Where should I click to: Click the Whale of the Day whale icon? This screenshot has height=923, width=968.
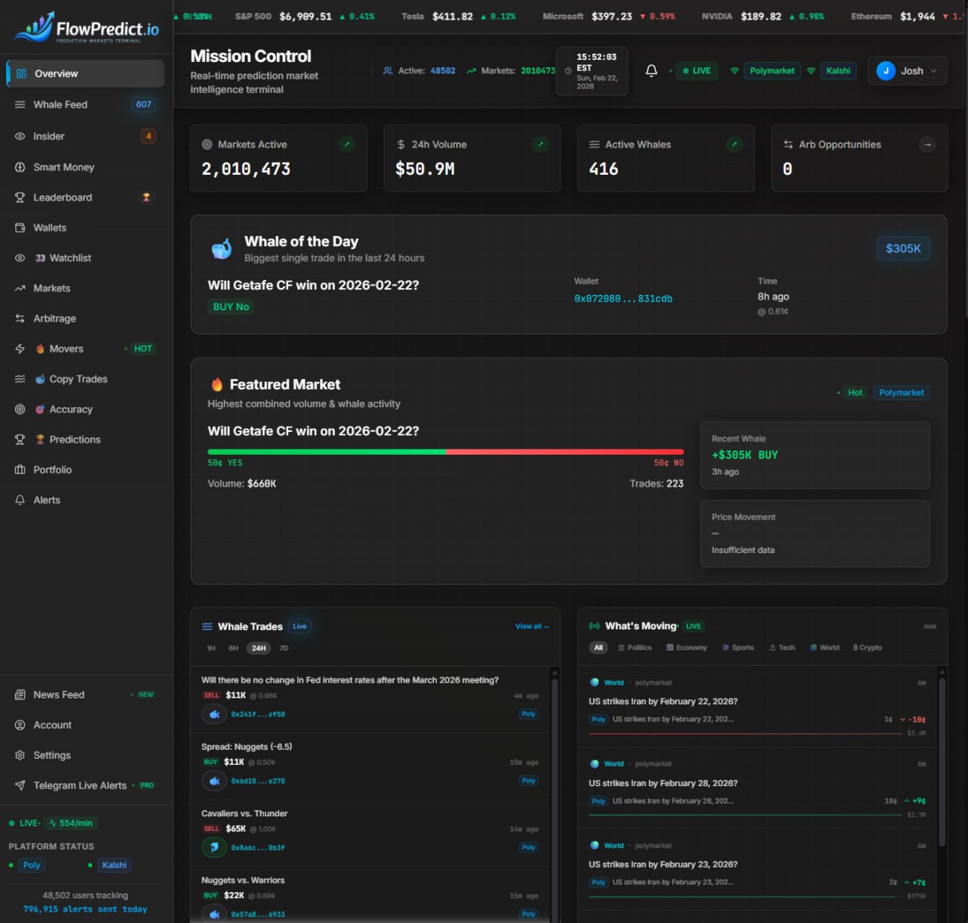(222, 248)
